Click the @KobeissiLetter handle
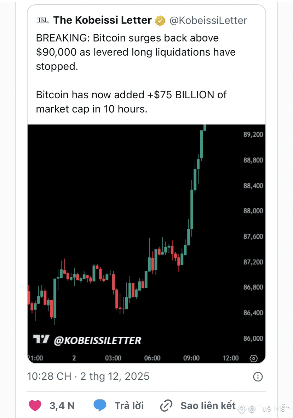 coord(208,21)
